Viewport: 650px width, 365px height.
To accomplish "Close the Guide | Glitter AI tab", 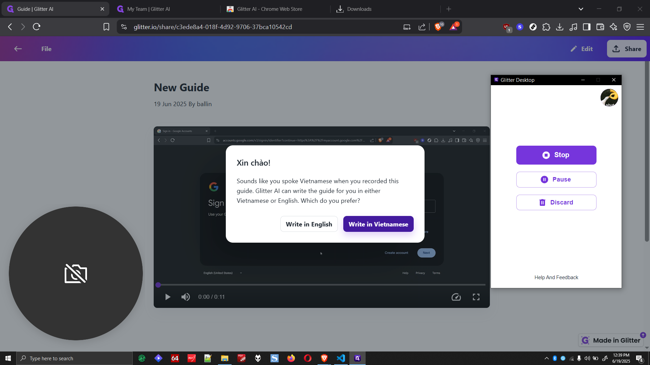I will pos(102,9).
